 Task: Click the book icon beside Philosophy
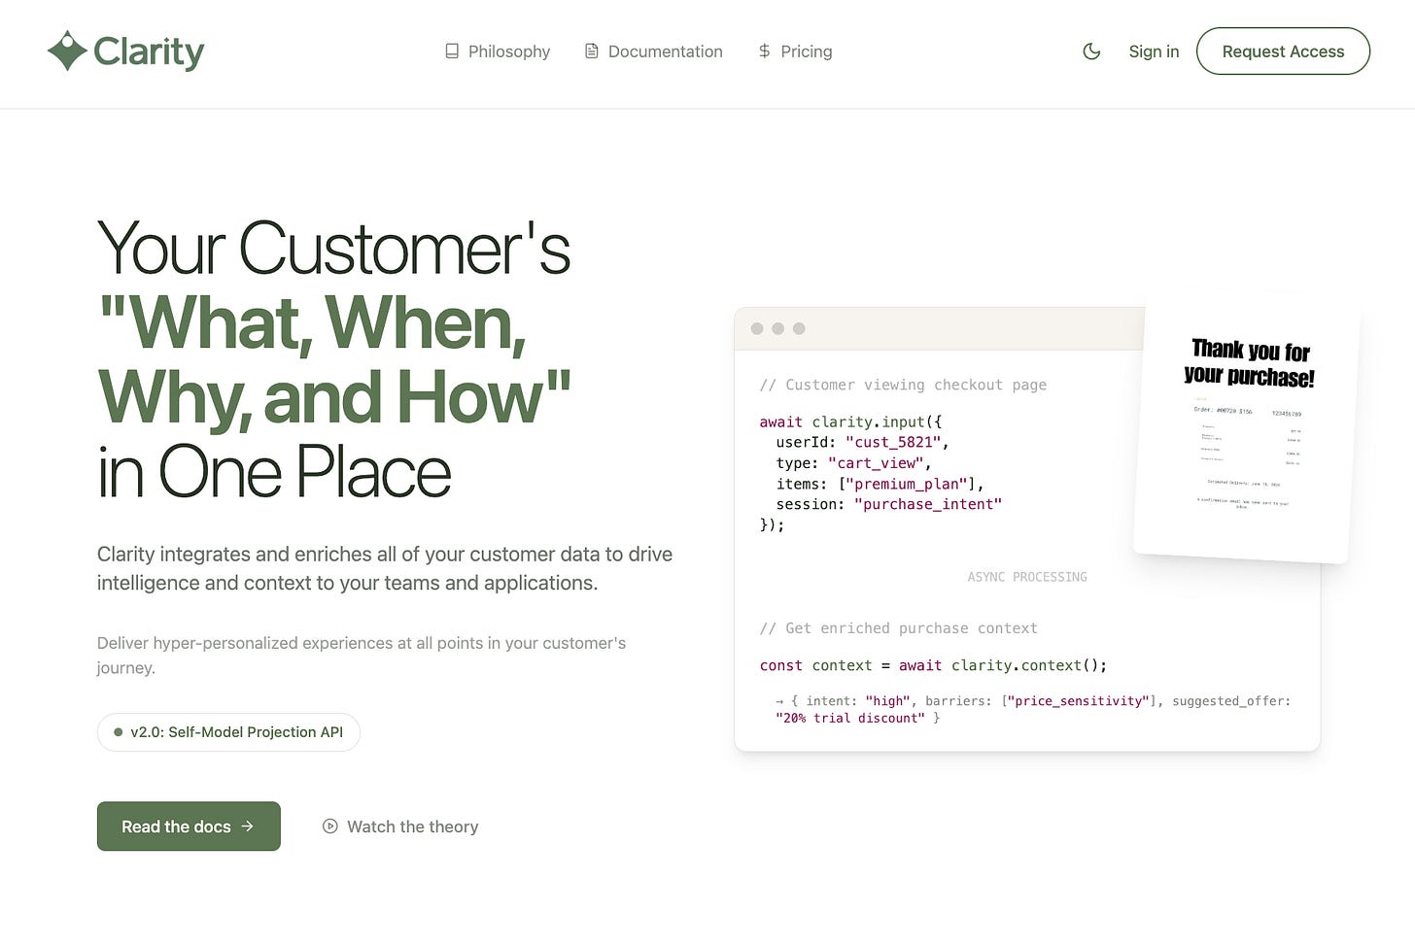pyautogui.click(x=452, y=51)
